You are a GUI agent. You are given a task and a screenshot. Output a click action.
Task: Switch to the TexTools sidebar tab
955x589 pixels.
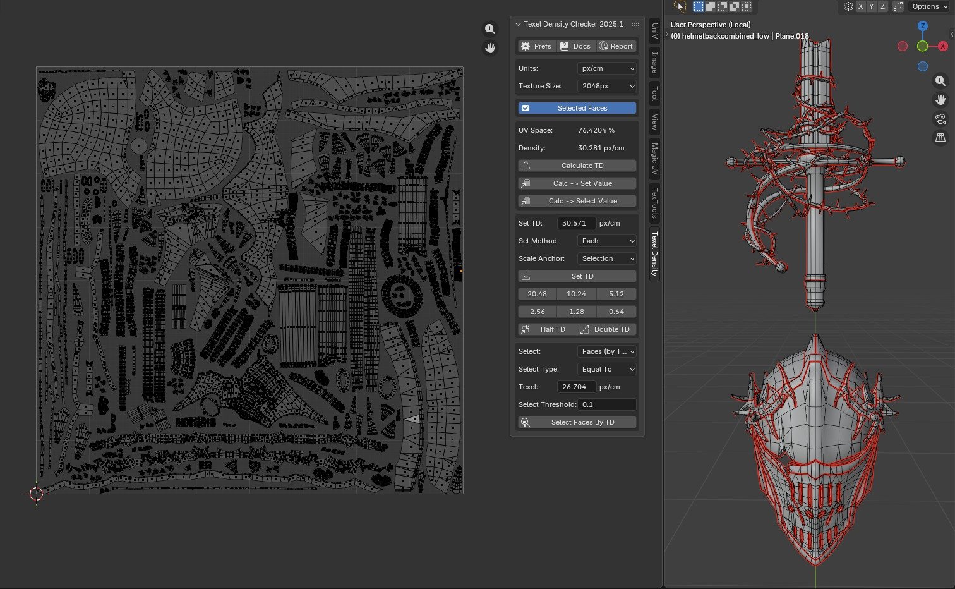(x=654, y=203)
